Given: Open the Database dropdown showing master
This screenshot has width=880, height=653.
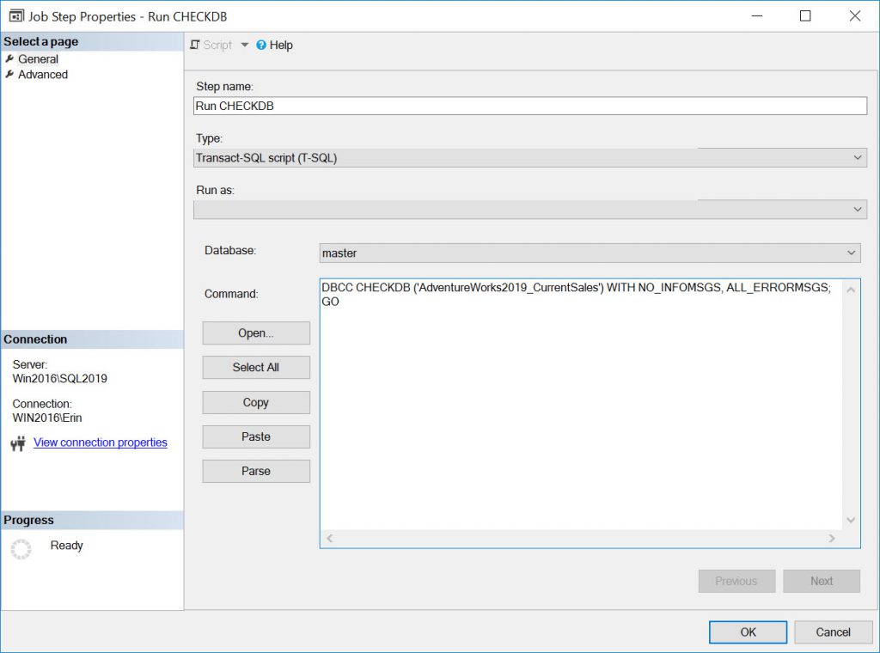Looking at the screenshot, I should pos(852,252).
